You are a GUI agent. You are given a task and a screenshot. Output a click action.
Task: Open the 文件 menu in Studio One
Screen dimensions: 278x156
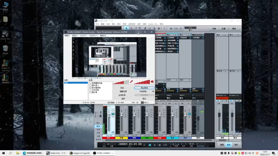click(x=97, y=24)
